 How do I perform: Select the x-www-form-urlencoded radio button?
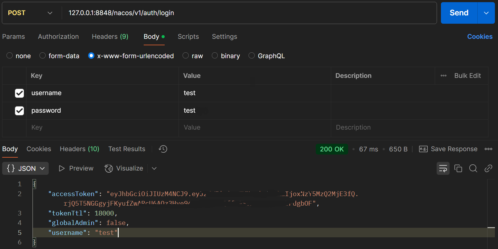click(91, 55)
